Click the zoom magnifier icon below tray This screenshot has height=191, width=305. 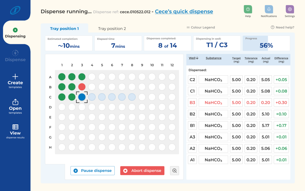(x=175, y=171)
